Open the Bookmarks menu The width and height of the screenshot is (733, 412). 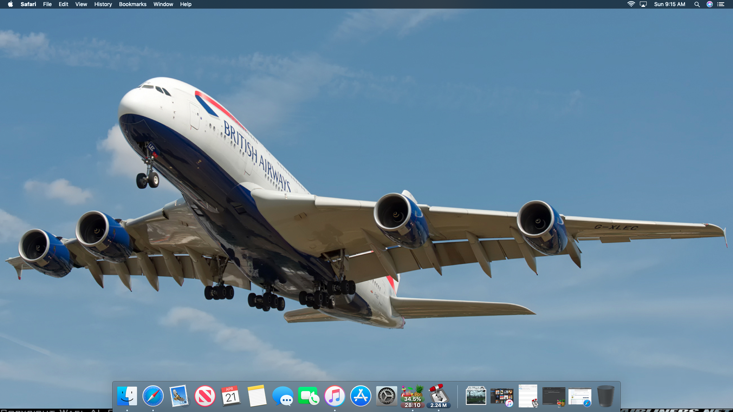click(132, 4)
